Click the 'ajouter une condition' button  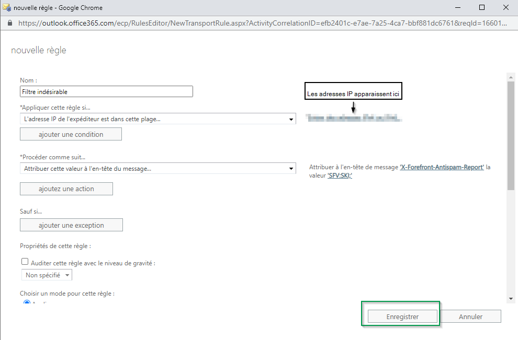click(71, 134)
